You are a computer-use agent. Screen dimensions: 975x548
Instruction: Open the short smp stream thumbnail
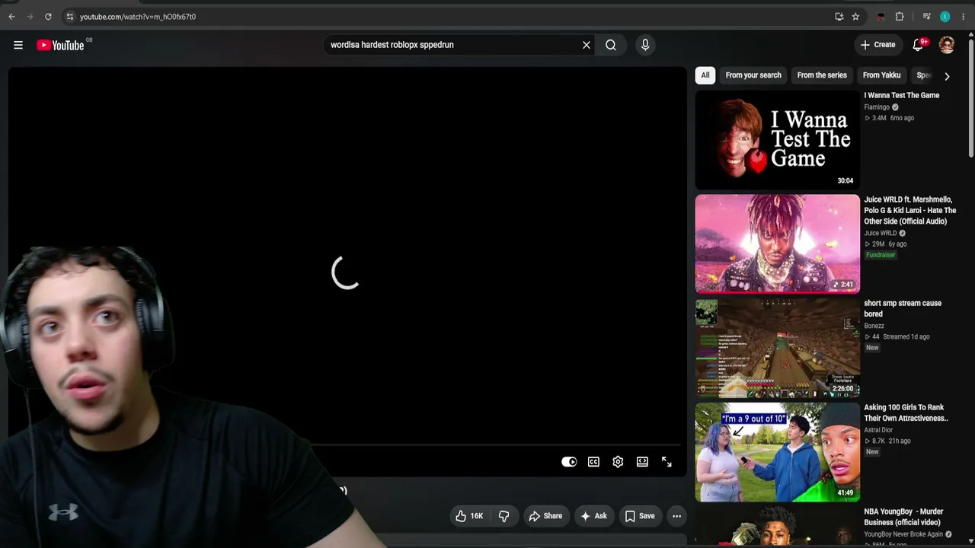click(778, 348)
